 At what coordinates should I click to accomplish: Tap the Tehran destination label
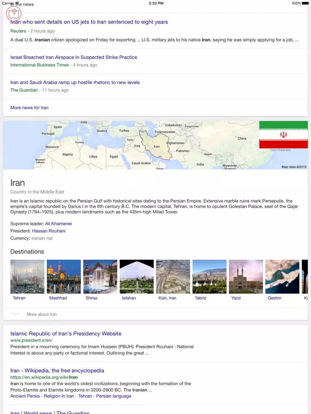coord(19,298)
